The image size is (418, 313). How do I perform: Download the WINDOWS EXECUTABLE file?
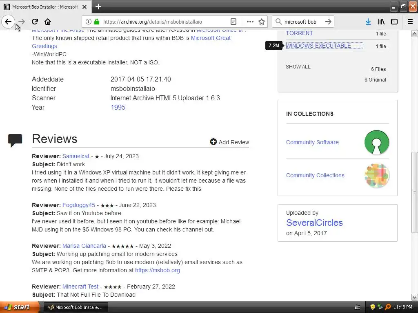pos(318,46)
